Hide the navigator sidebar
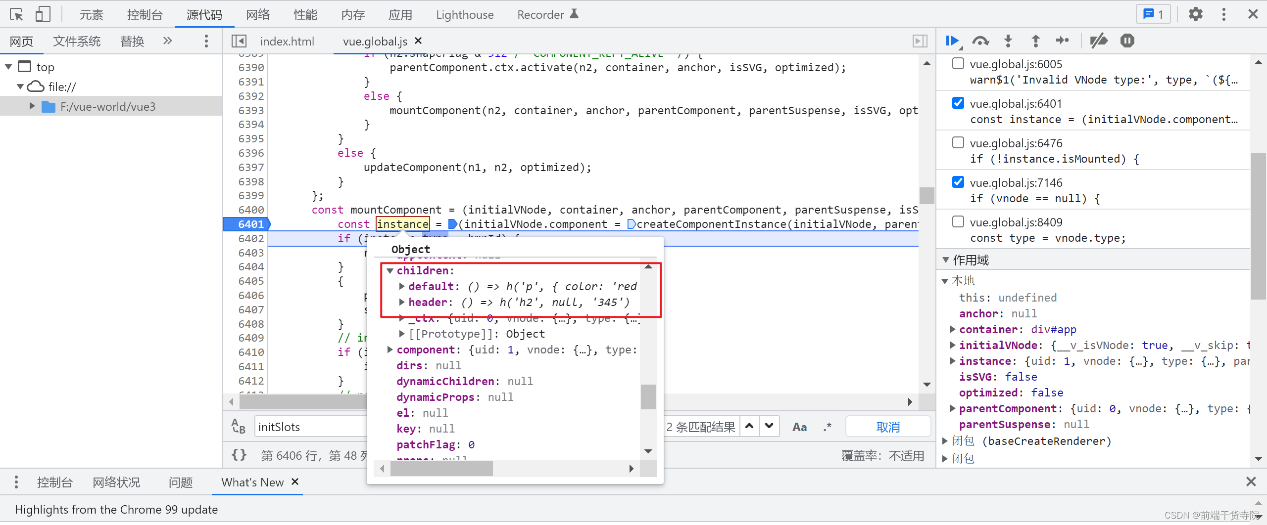 pos(239,41)
